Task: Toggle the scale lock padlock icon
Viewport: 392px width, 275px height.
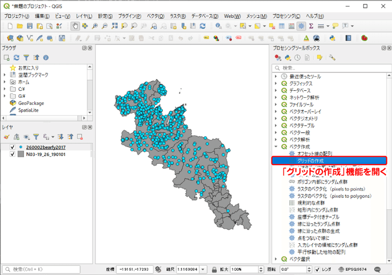Action: point(214,270)
